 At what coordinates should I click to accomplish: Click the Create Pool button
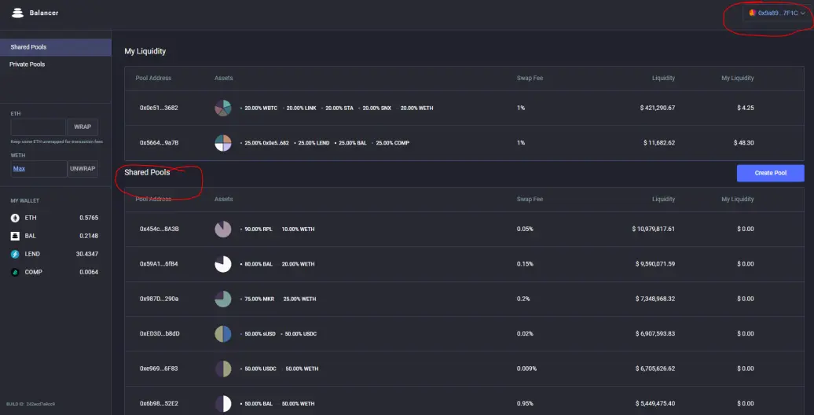pos(770,173)
